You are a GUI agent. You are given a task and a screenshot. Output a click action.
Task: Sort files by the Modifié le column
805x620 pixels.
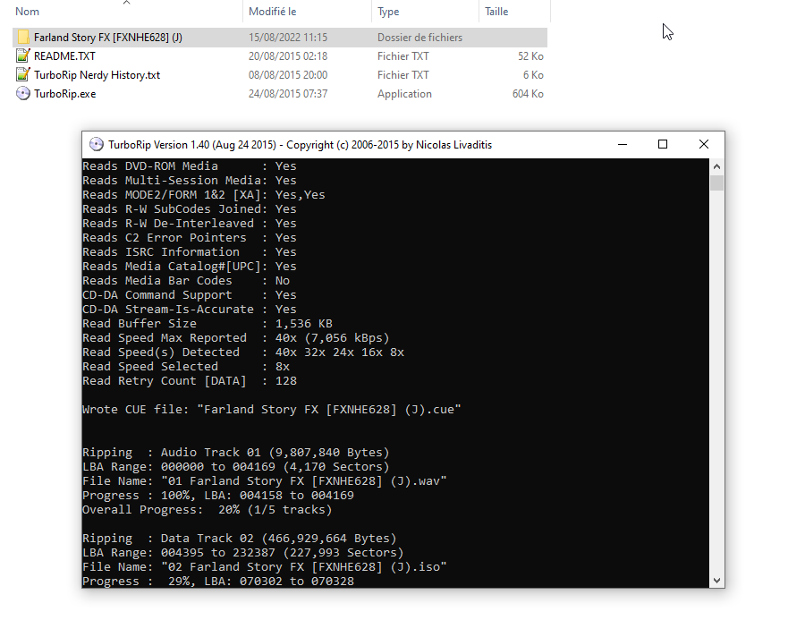tap(272, 12)
